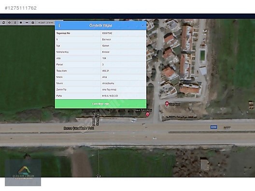Click the Bursa Çanakkale Yolu road label
255x191 pixels.
[79, 128]
